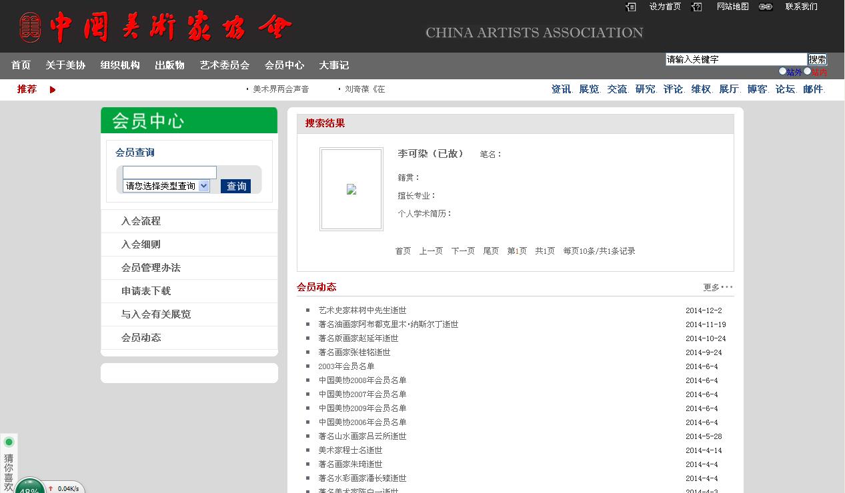
Task: Click the green 48% memory ball
Action: point(29,488)
